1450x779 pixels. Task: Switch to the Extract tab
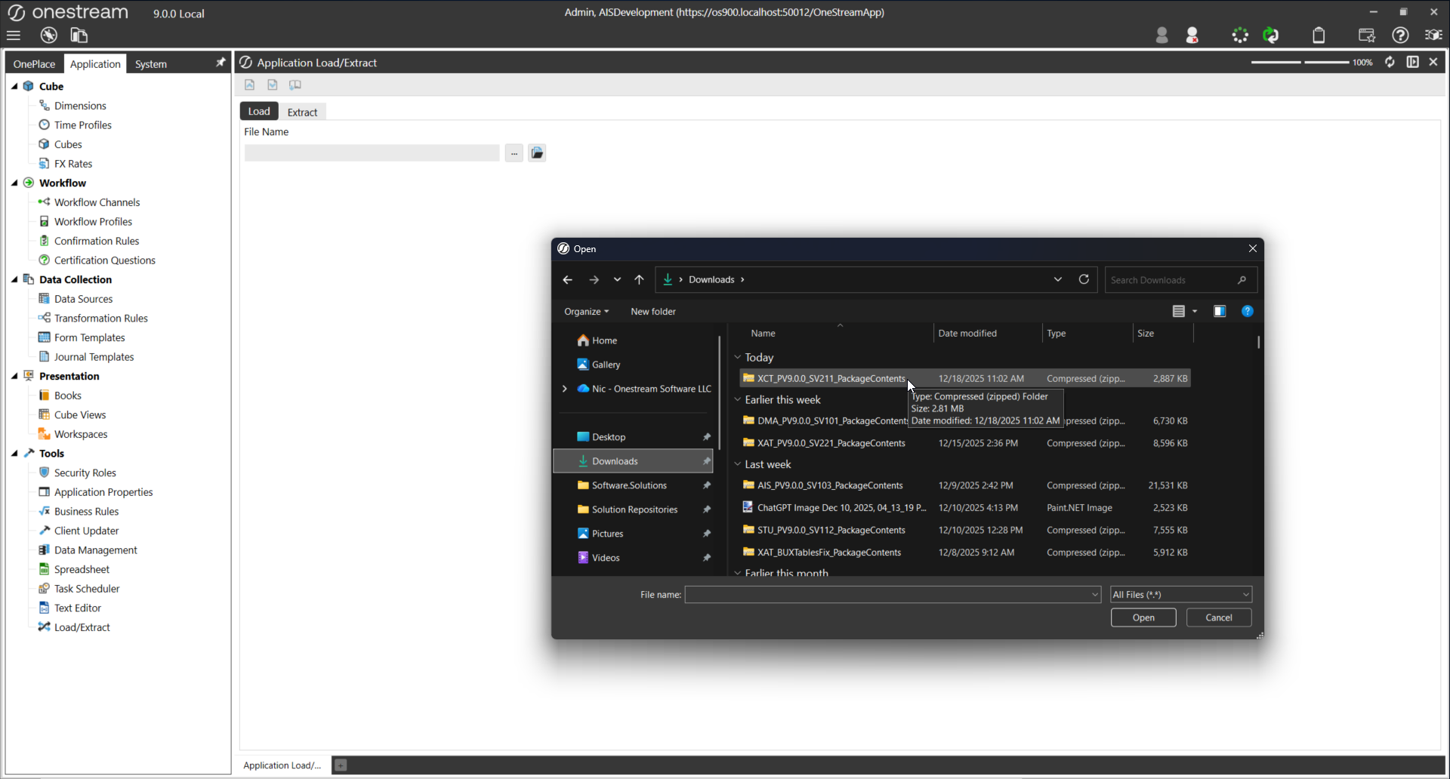click(302, 112)
